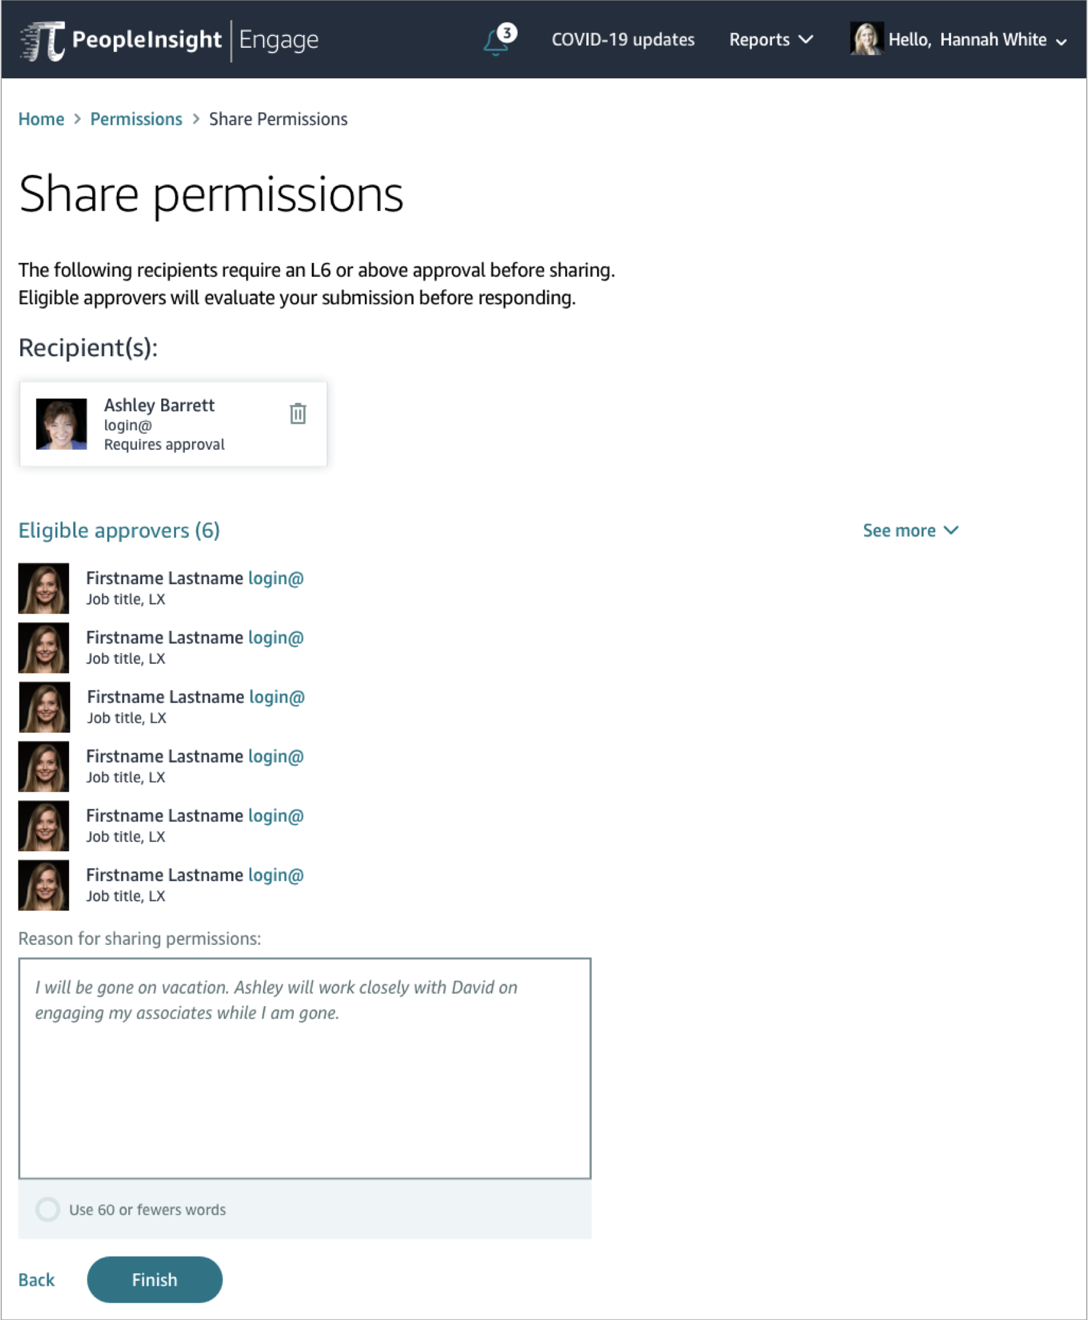Go to Permissions breadcrumb
Viewport: 1088px width, 1320px height.
[136, 119]
